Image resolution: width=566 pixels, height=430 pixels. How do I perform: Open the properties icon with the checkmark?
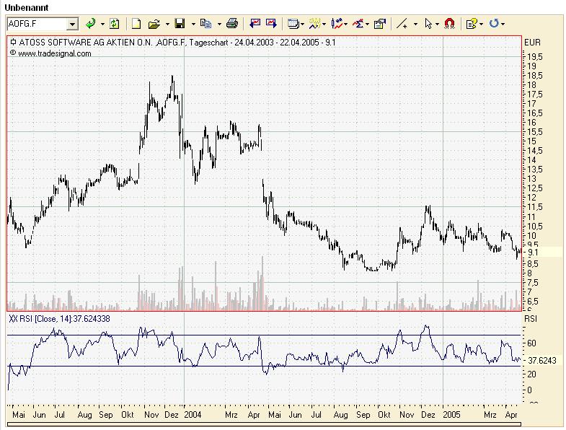pyautogui.click(x=380, y=25)
